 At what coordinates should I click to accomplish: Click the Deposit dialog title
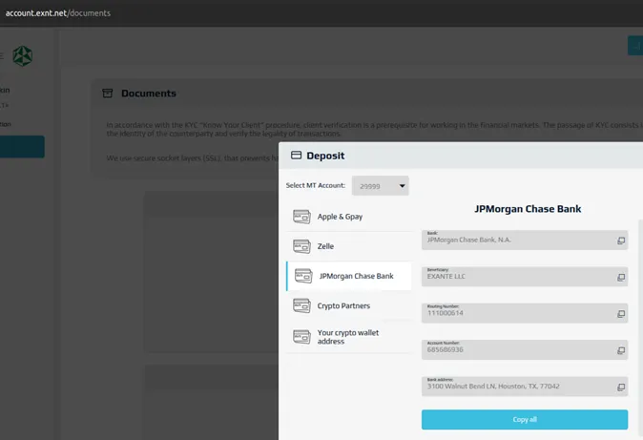point(325,156)
